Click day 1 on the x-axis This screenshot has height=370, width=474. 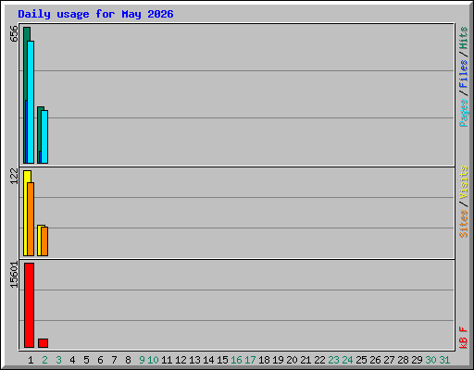(31, 360)
